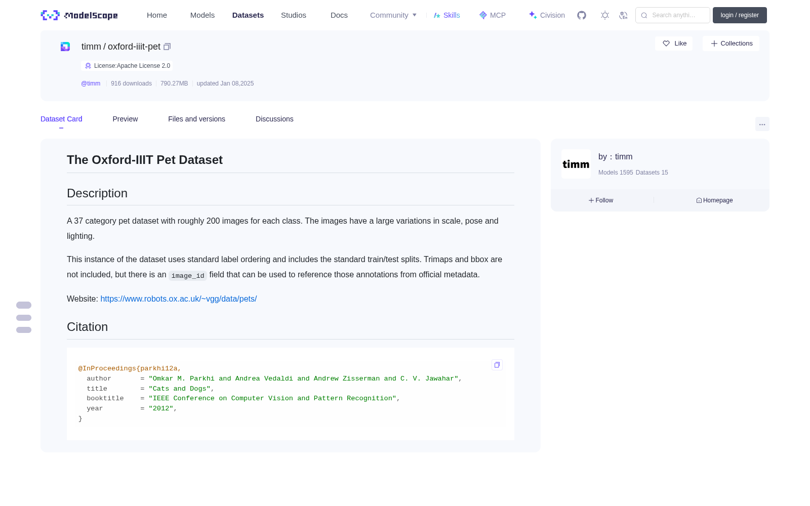Viewport: 810px width, 506px height.
Task: Open the MCP nav item
Action: [493, 15]
